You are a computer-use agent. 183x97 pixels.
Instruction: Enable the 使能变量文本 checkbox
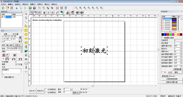coord(3,77)
